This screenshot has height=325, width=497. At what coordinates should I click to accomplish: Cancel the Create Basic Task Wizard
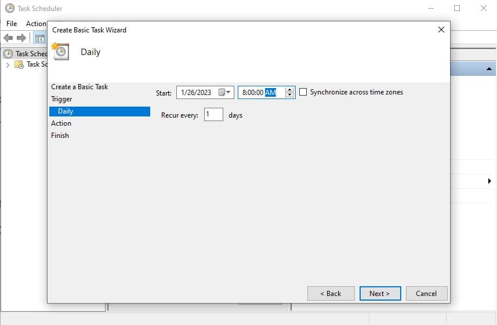coord(427,293)
